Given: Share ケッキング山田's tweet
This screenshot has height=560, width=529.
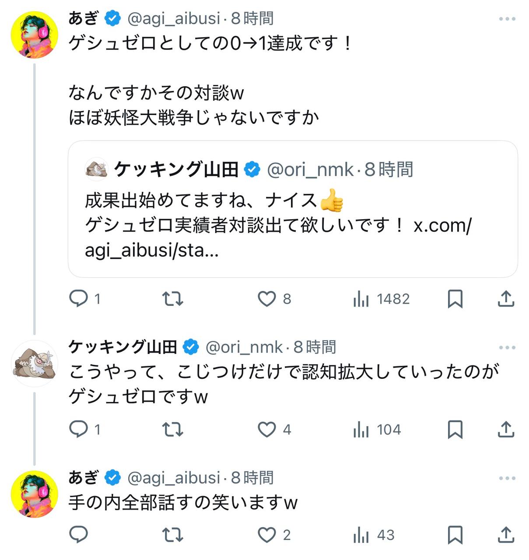Looking at the screenshot, I should (506, 430).
